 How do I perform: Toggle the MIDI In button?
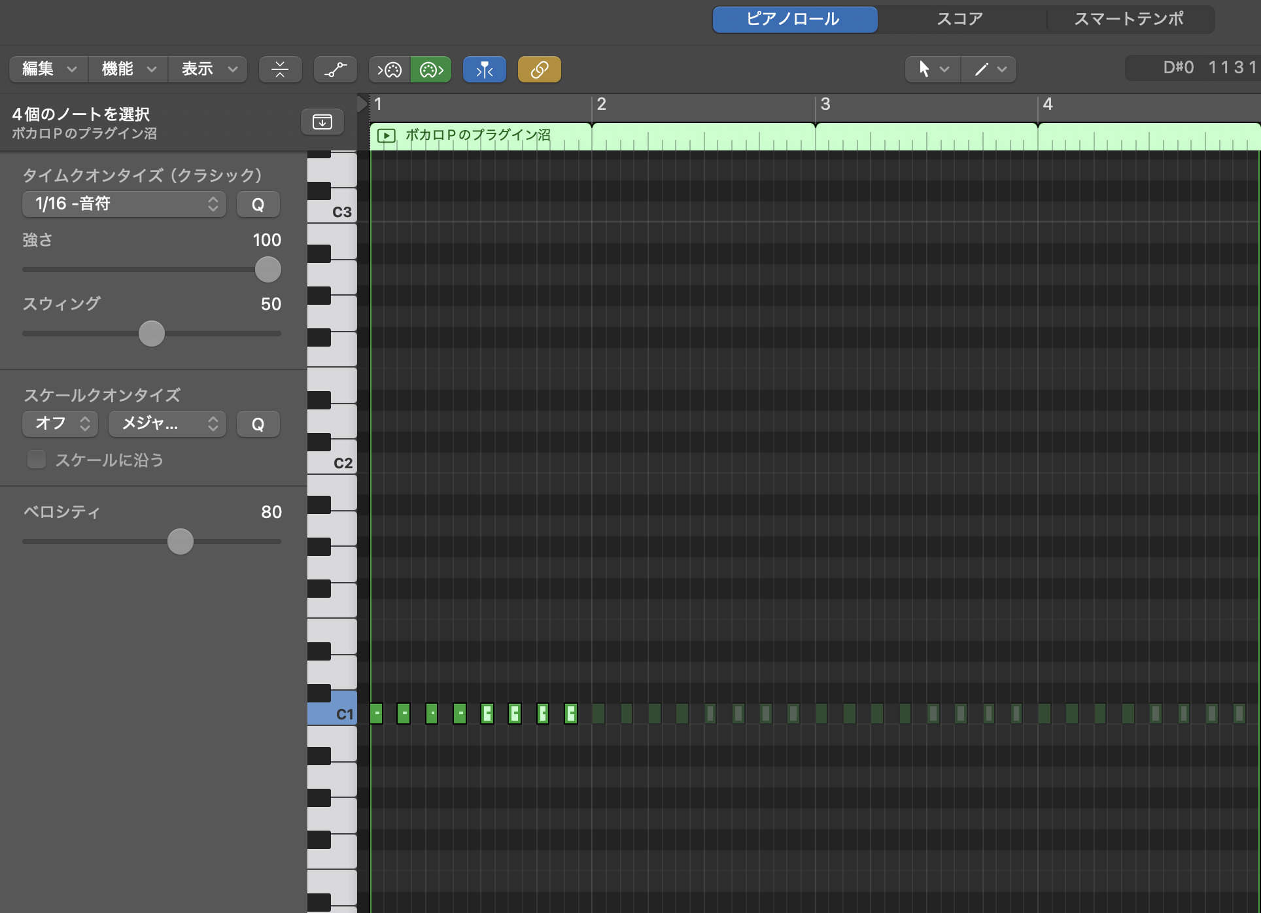(390, 69)
